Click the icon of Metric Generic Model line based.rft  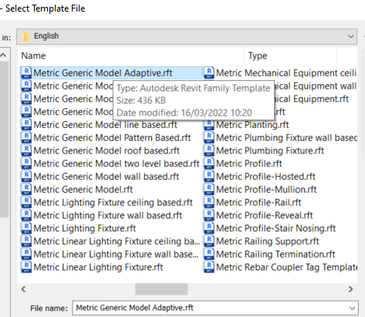pyautogui.click(x=26, y=125)
